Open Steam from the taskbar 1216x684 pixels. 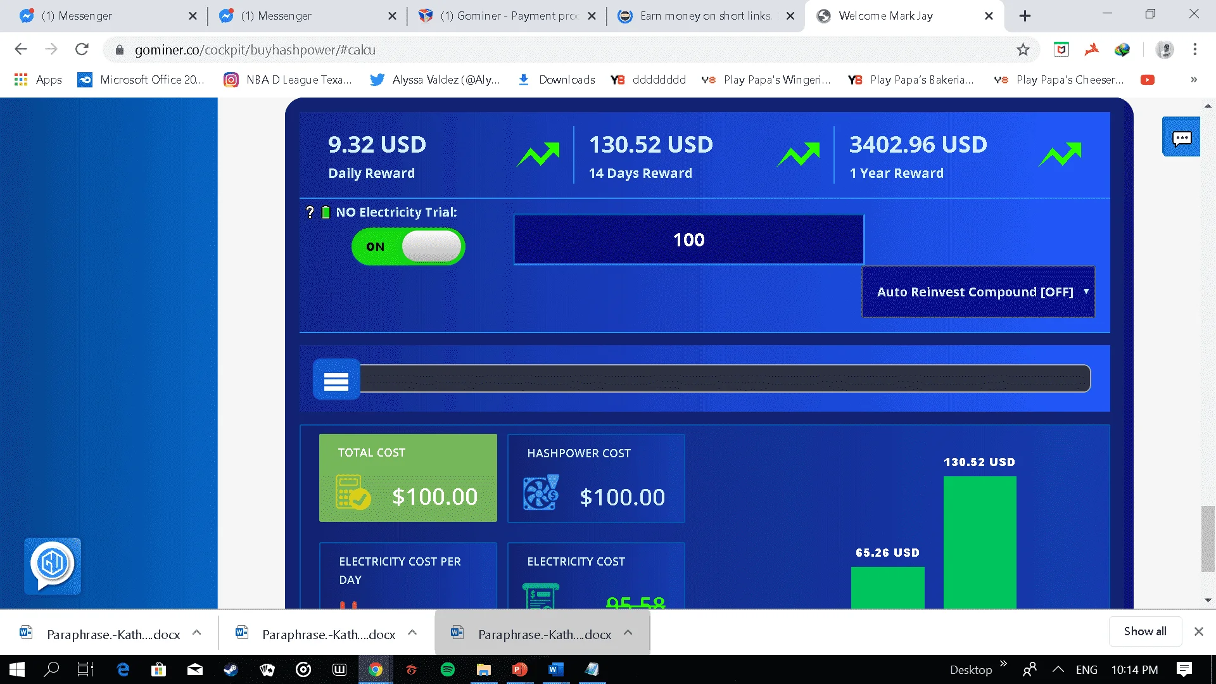coord(231,669)
